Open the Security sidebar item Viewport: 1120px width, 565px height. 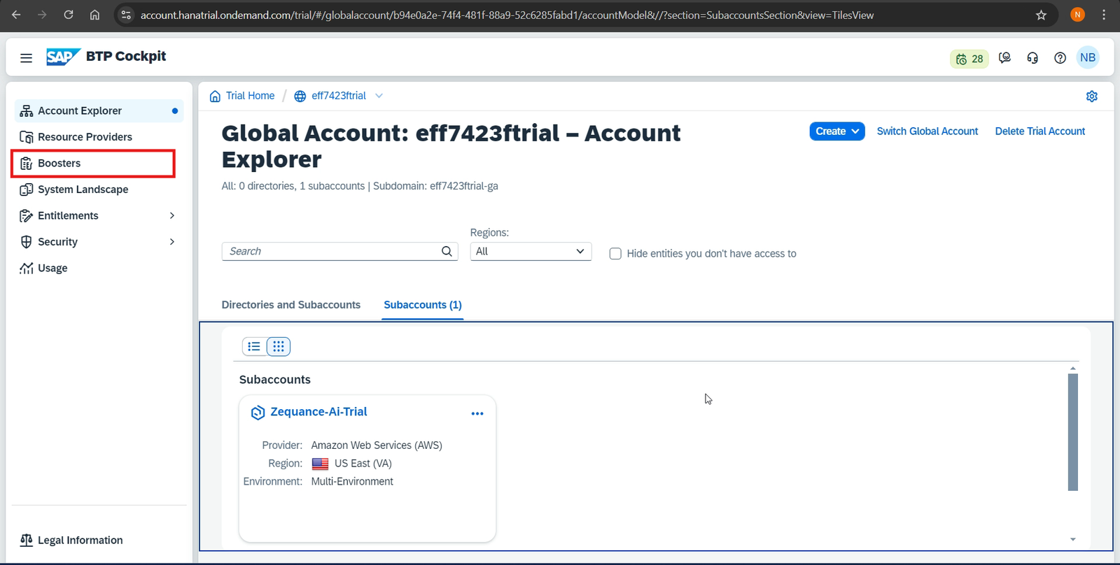pos(99,242)
